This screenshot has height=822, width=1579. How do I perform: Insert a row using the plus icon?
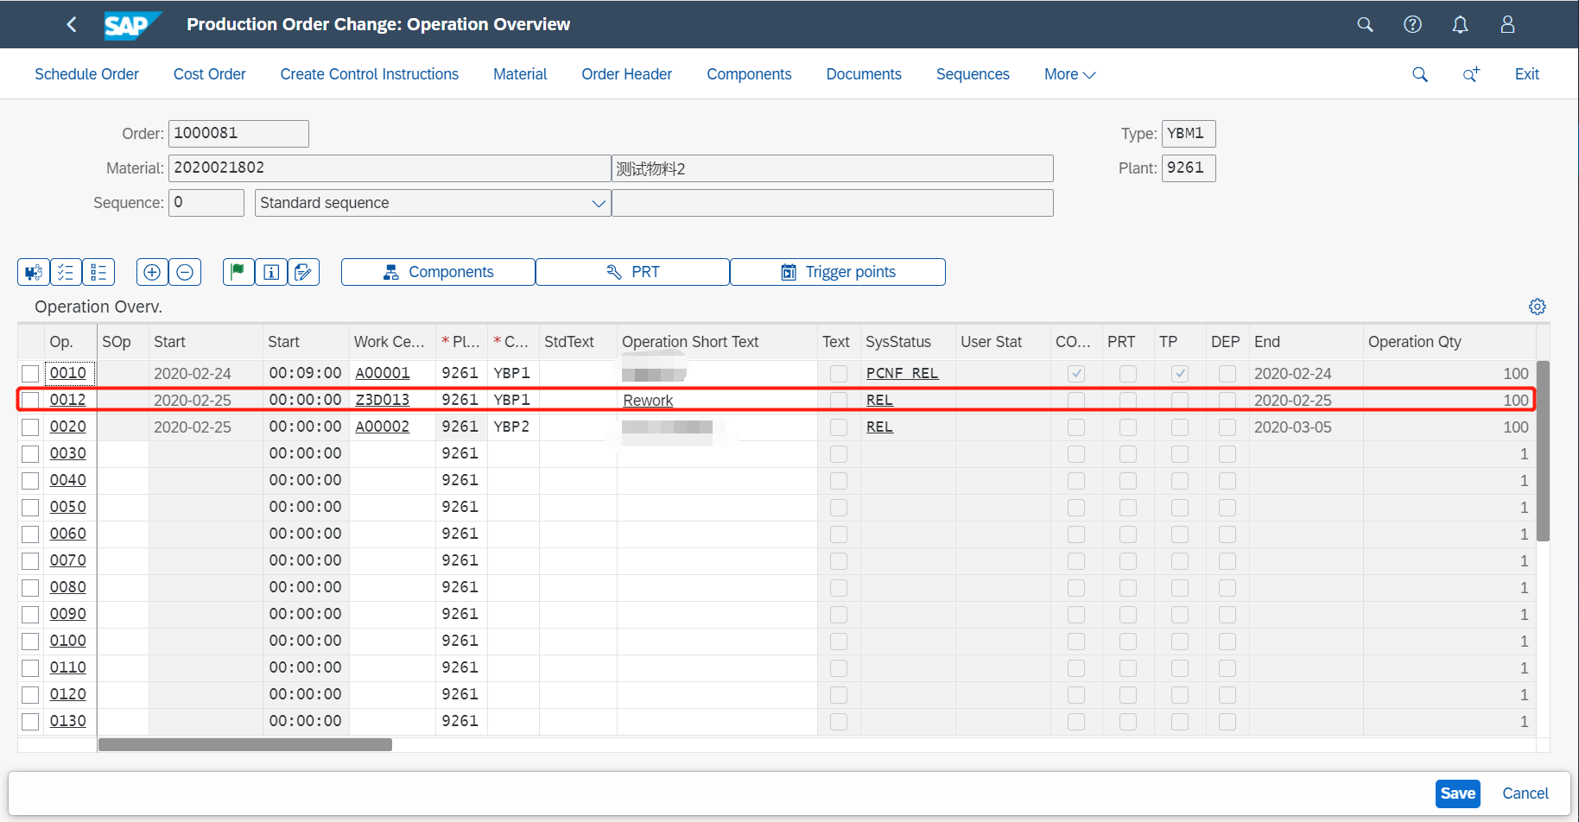pyautogui.click(x=151, y=271)
